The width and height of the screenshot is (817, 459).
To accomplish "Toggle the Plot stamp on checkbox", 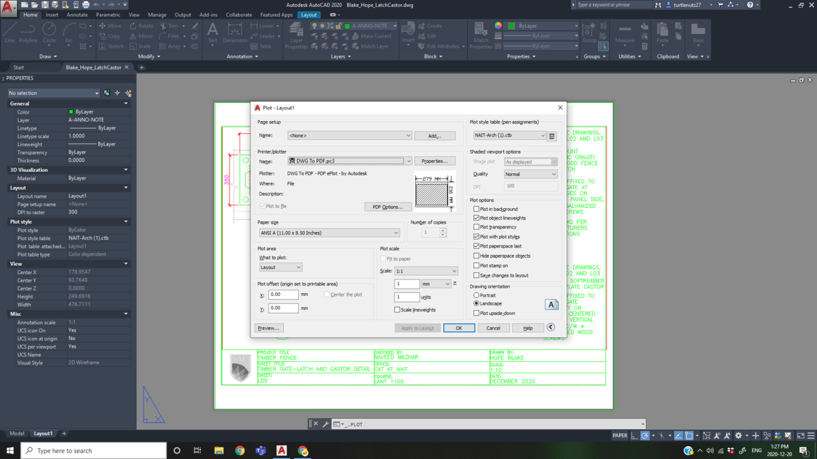I will (x=477, y=266).
